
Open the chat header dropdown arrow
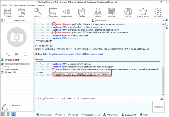[x=163, y=20]
